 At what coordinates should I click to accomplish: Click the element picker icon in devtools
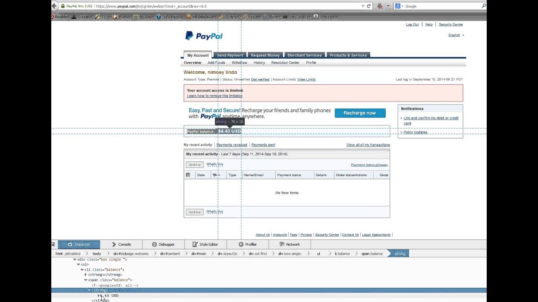pyautogui.click(x=53, y=244)
